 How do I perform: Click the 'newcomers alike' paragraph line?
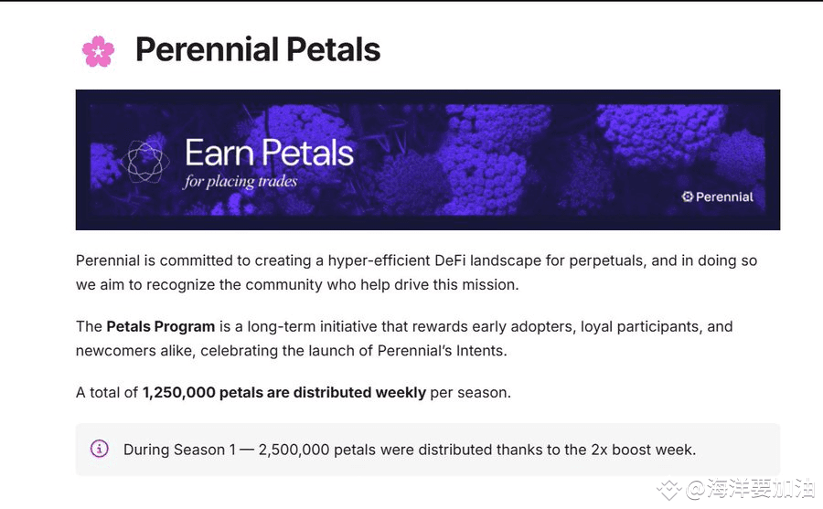(x=292, y=351)
